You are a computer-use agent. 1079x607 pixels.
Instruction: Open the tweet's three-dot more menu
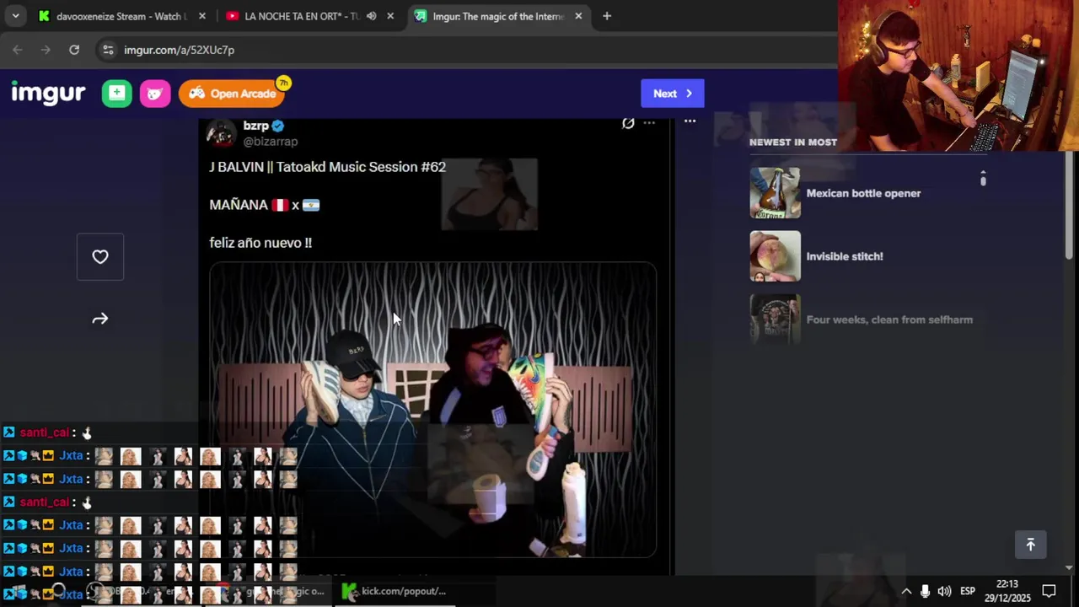coord(649,123)
